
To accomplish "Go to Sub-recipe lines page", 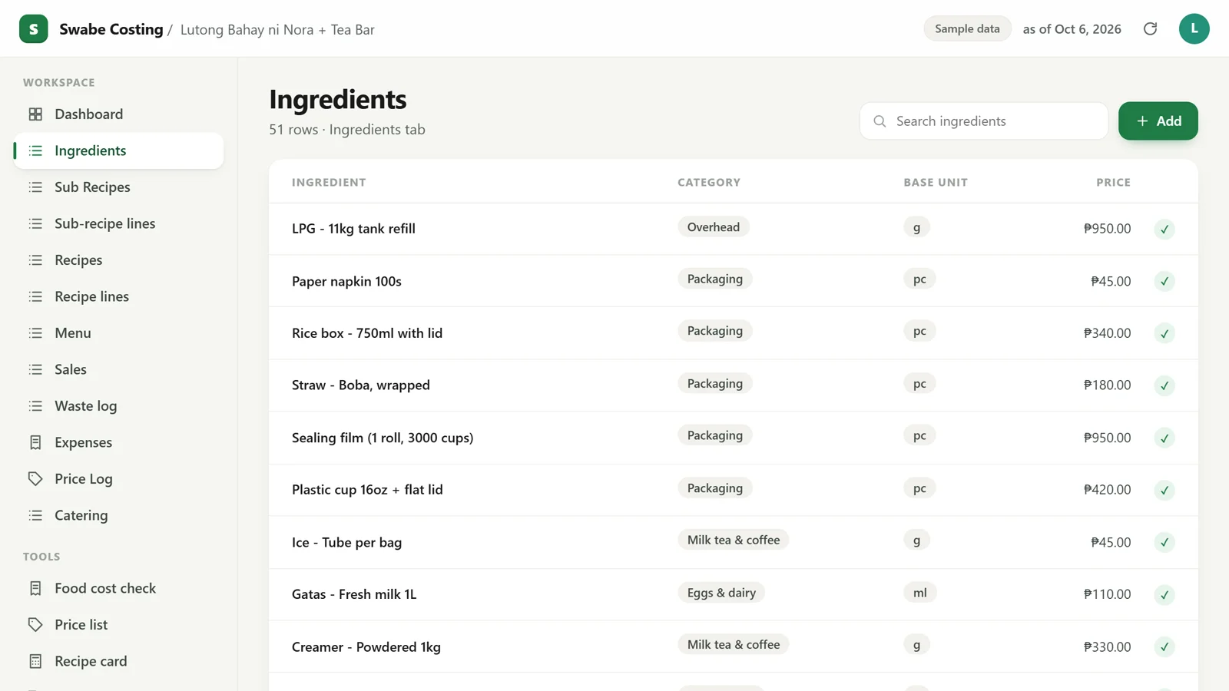I will pyautogui.click(x=118, y=223).
